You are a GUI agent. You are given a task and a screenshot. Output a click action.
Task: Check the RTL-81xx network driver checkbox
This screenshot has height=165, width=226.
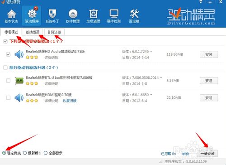click(8, 81)
